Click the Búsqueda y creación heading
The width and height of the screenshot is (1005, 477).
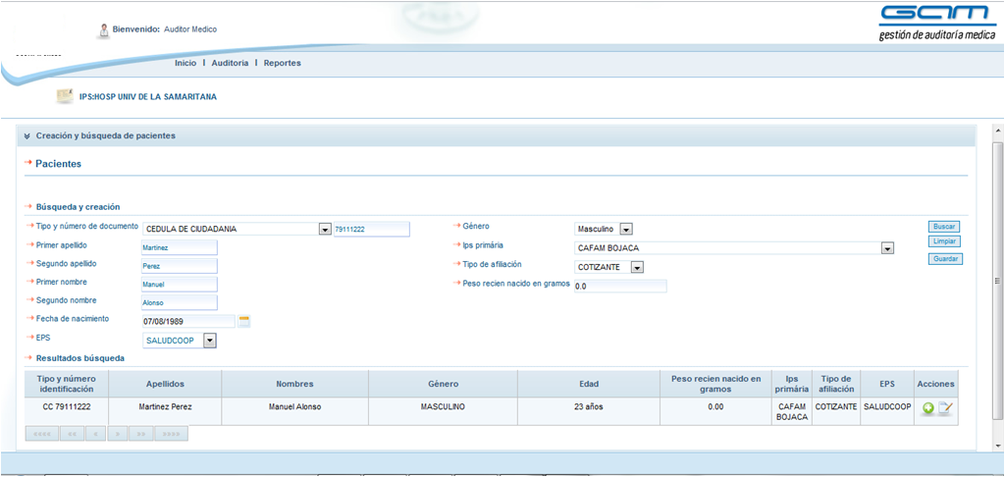click(79, 206)
